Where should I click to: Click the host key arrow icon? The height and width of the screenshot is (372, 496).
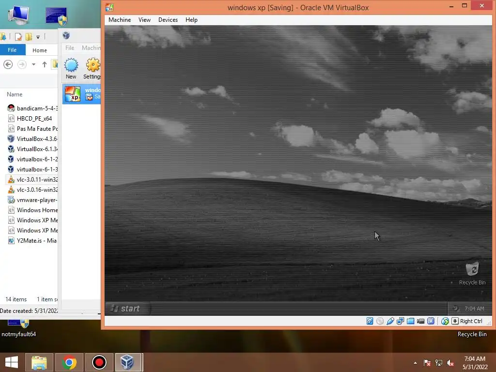[455, 321]
